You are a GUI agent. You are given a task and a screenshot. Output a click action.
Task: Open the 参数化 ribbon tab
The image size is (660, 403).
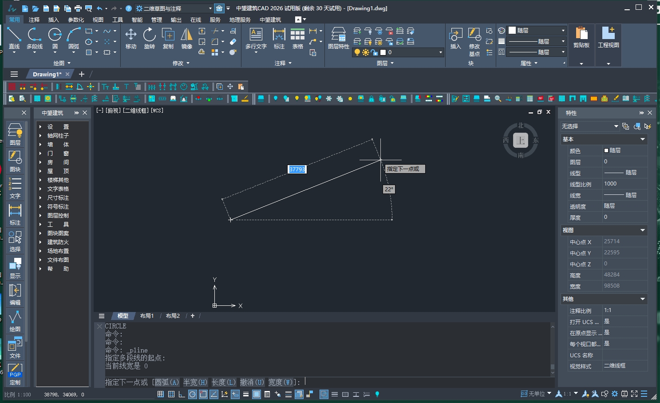(76, 20)
